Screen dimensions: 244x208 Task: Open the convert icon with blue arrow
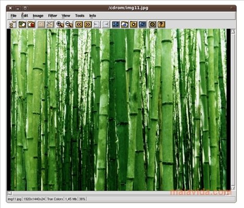coord(125,25)
